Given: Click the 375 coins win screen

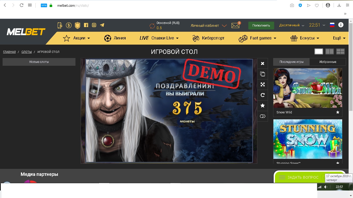Looking at the screenshot, I should tap(169, 111).
